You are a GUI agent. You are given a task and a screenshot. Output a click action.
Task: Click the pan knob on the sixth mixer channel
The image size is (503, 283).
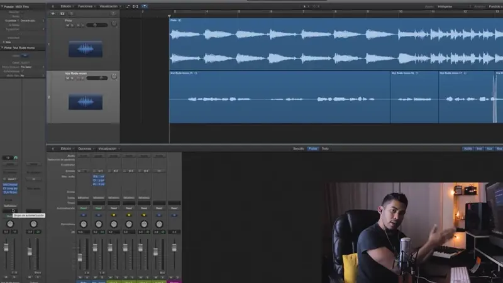coord(159,224)
